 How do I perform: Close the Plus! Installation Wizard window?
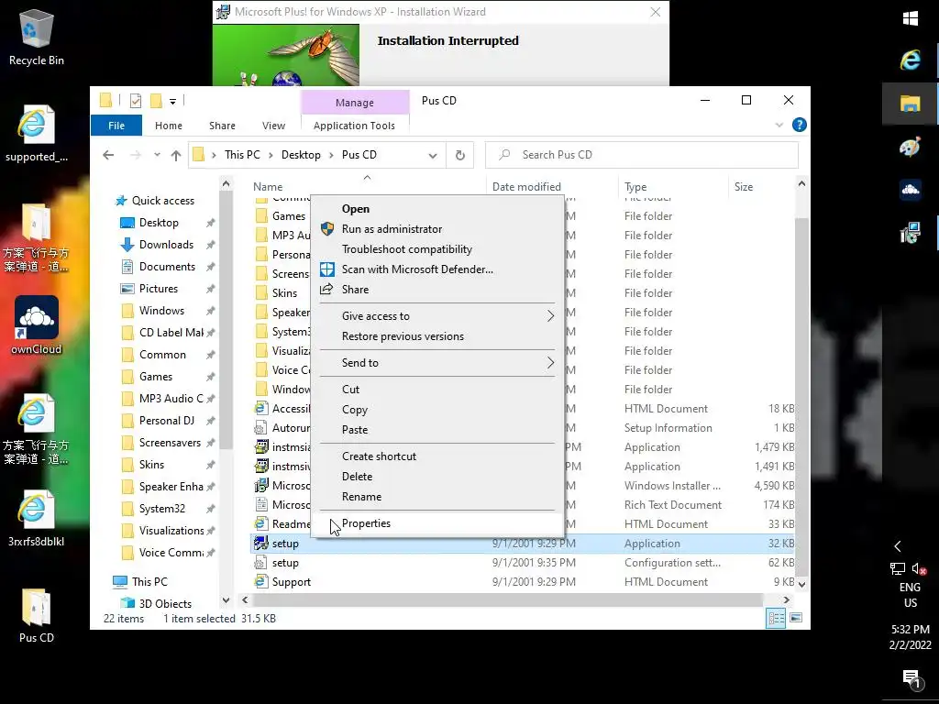click(655, 12)
